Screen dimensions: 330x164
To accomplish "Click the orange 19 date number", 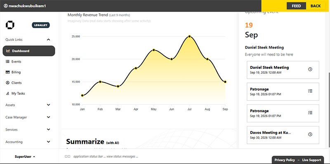I will coord(249,25).
